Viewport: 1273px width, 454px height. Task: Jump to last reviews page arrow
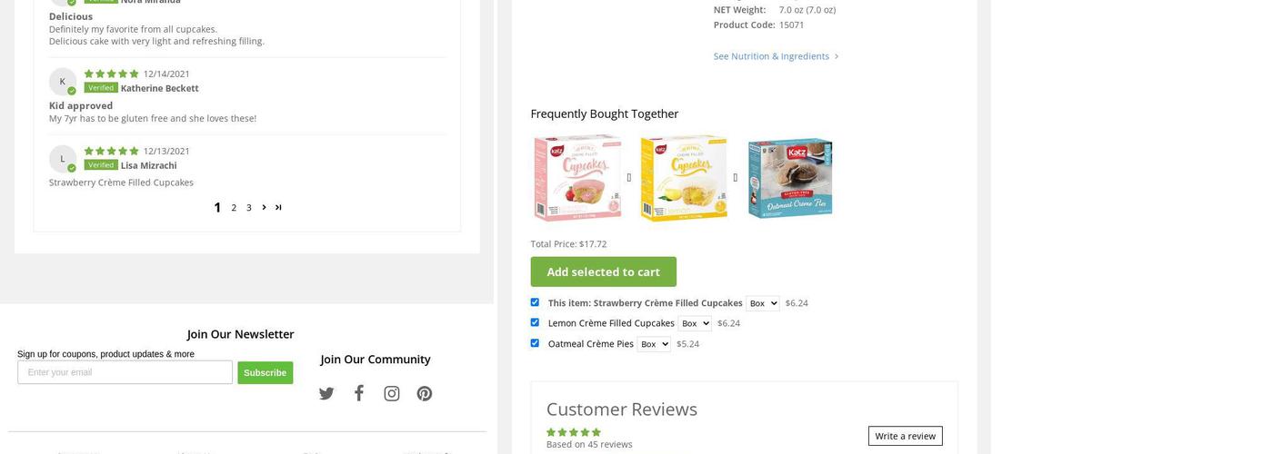click(x=278, y=207)
